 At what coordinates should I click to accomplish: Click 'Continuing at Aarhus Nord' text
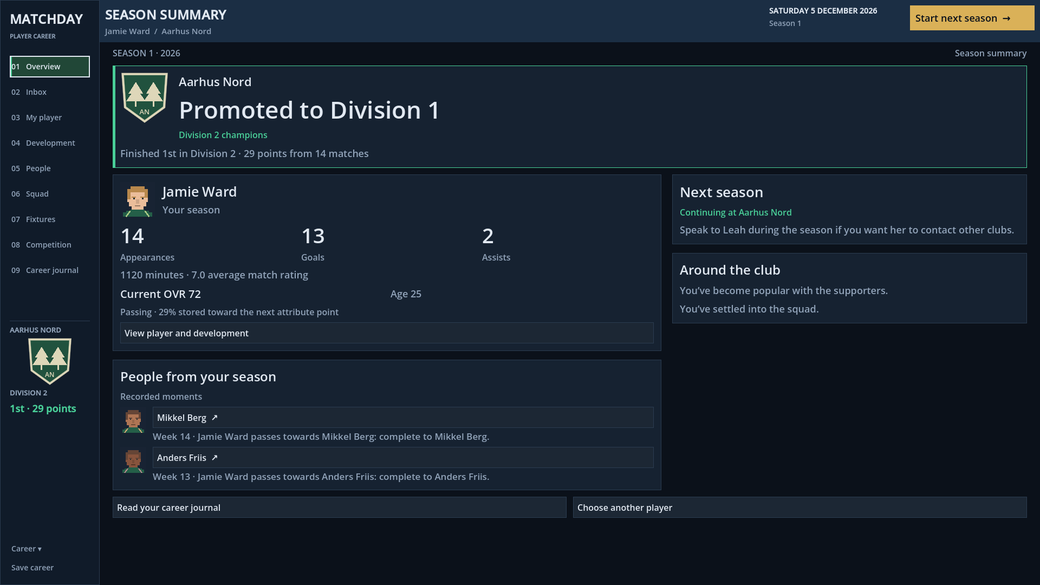(736, 212)
